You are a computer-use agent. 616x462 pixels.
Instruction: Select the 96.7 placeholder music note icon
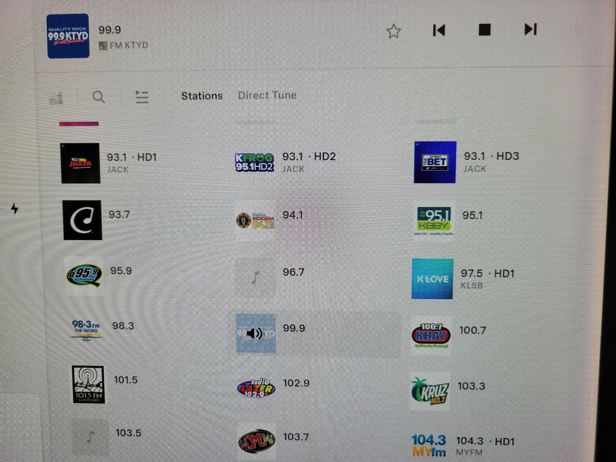(255, 278)
